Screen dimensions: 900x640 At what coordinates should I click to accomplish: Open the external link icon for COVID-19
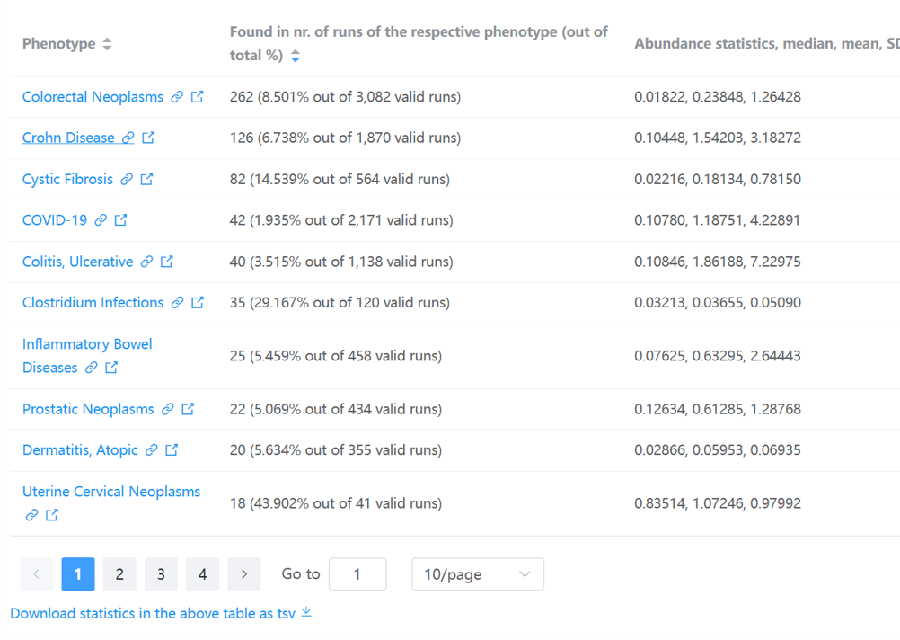click(121, 219)
